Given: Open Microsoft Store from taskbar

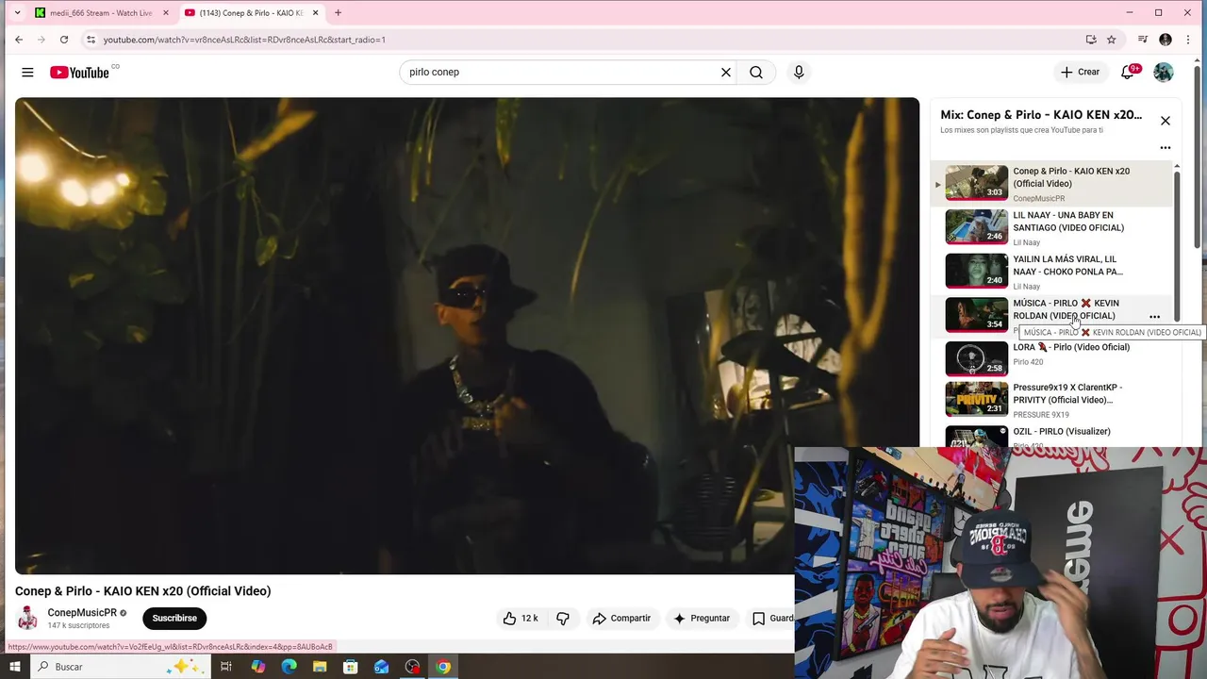Looking at the screenshot, I should pyautogui.click(x=351, y=667).
